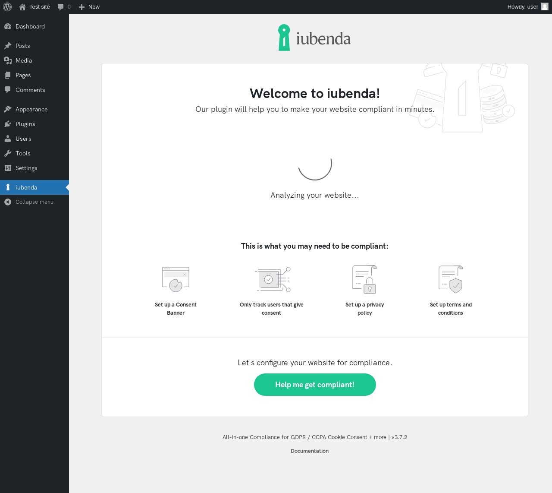Screen dimensions: 552x493
Task: Click the Dashboard gauge icon
Action: click(8, 26)
